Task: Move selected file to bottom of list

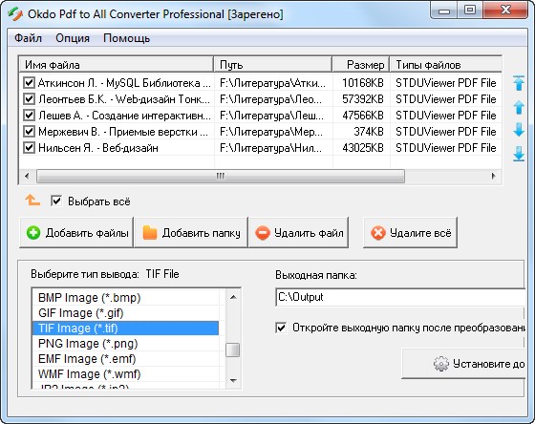Action: point(519,154)
